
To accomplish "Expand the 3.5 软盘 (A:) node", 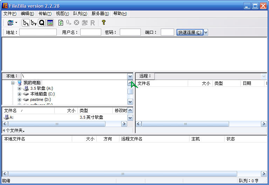I will [19, 88].
